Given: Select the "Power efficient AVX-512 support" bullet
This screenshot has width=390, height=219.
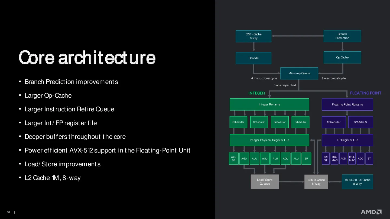Looking at the screenshot, I should coord(107,150).
